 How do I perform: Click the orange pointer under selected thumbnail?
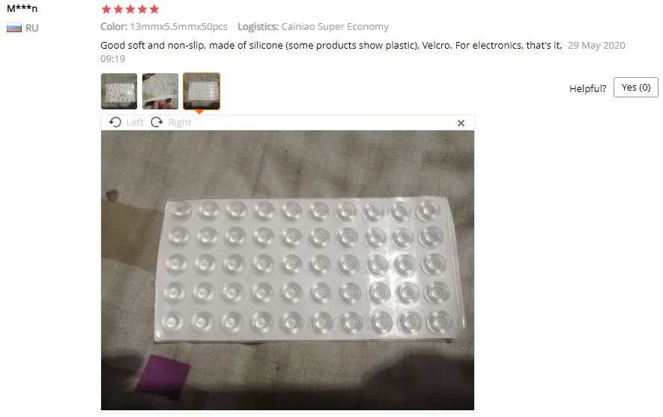pos(199,112)
